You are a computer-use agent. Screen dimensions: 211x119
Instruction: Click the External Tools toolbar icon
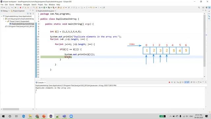pyautogui.click(x=53, y=8)
